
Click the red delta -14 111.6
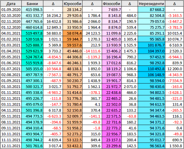click(x=92, y=51)
